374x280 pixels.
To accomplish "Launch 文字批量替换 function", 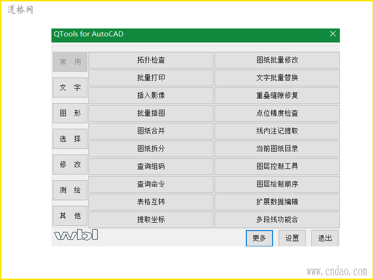I will 277,78.
